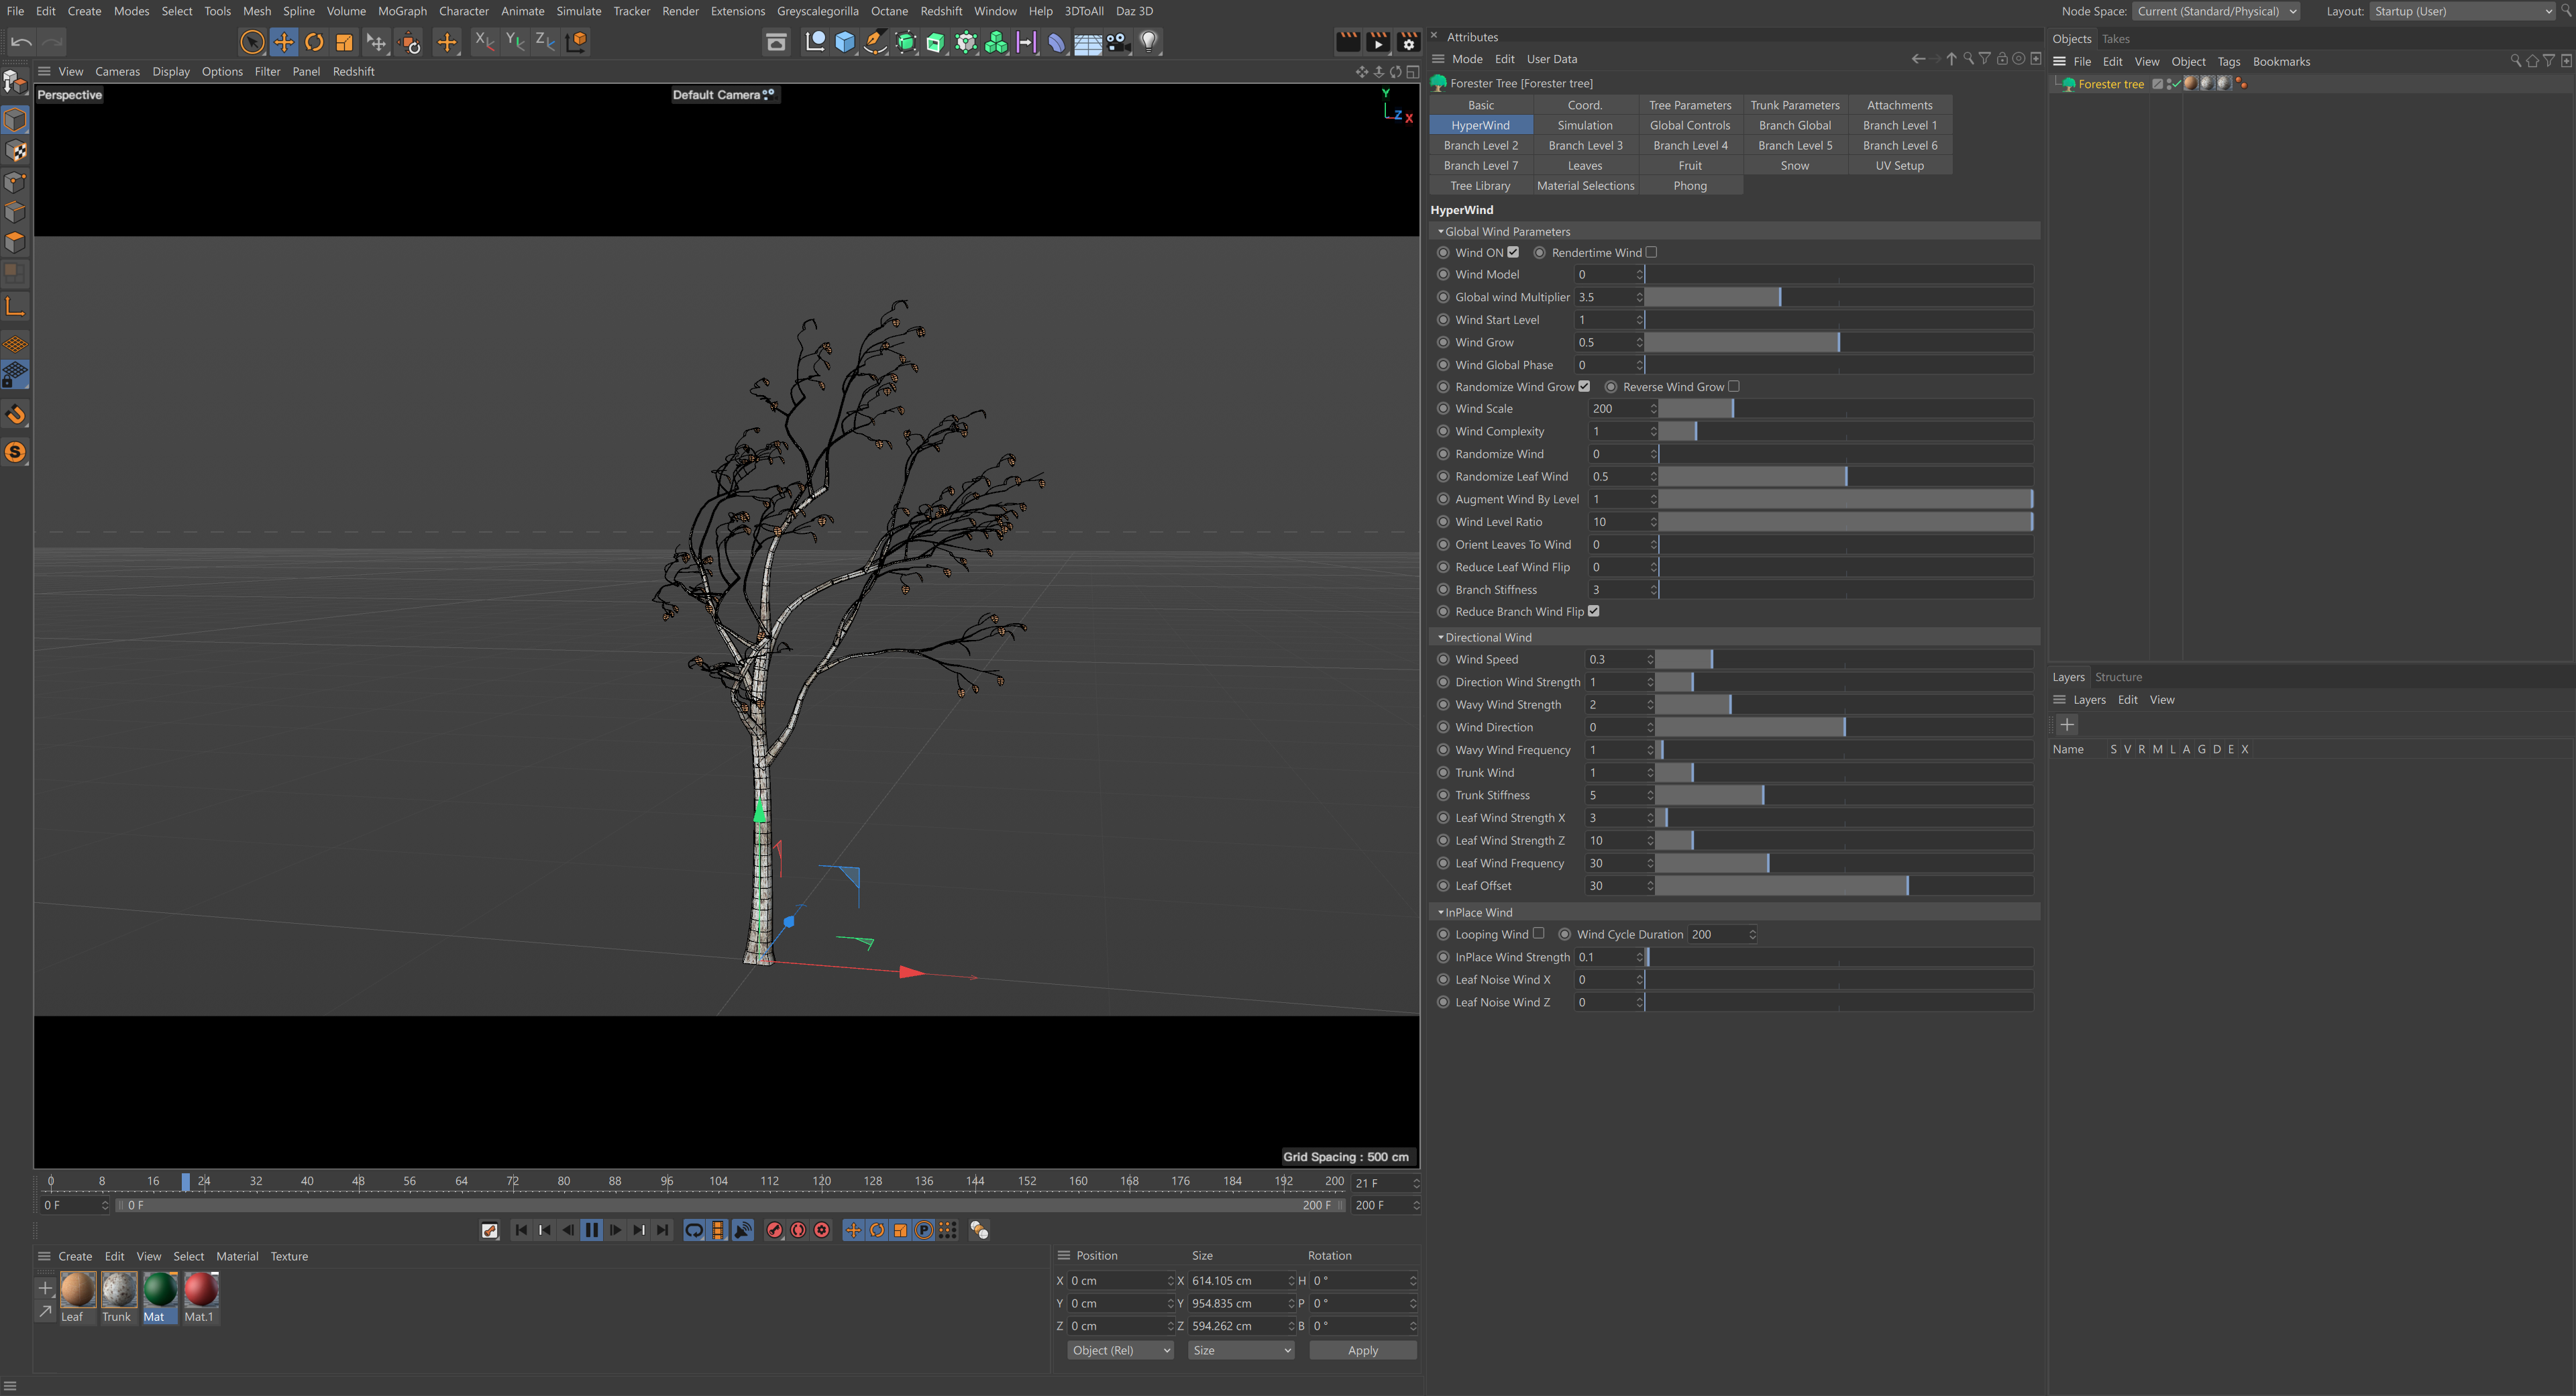Screen dimensions: 2576x1396
Task: Adjust the Wind Direction slider
Action: tap(1844, 727)
